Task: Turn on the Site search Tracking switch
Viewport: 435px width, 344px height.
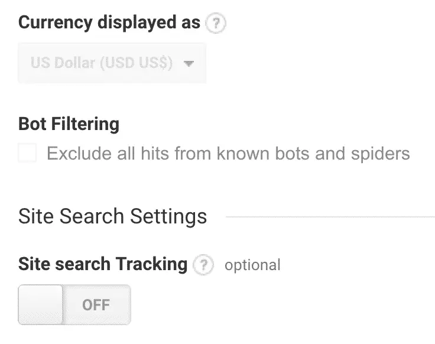Action: 74,304
